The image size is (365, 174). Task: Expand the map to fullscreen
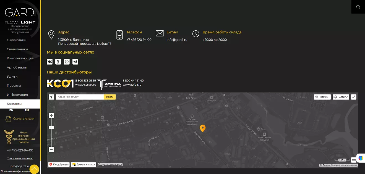click(x=354, y=97)
